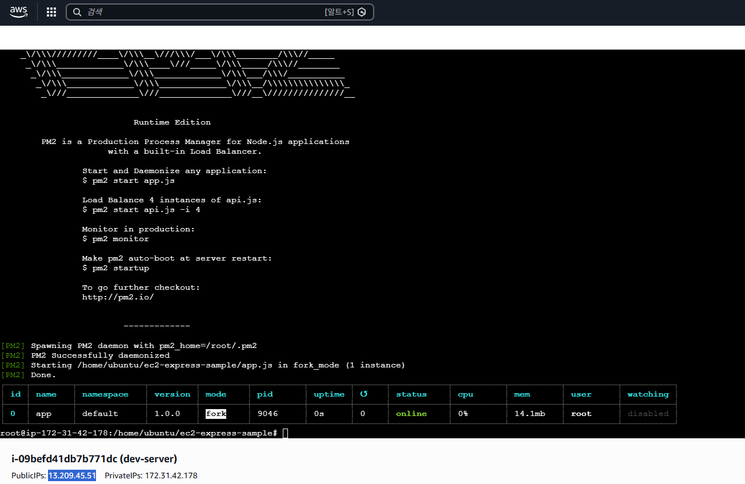Focus the AWS console search field

tap(220, 12)
